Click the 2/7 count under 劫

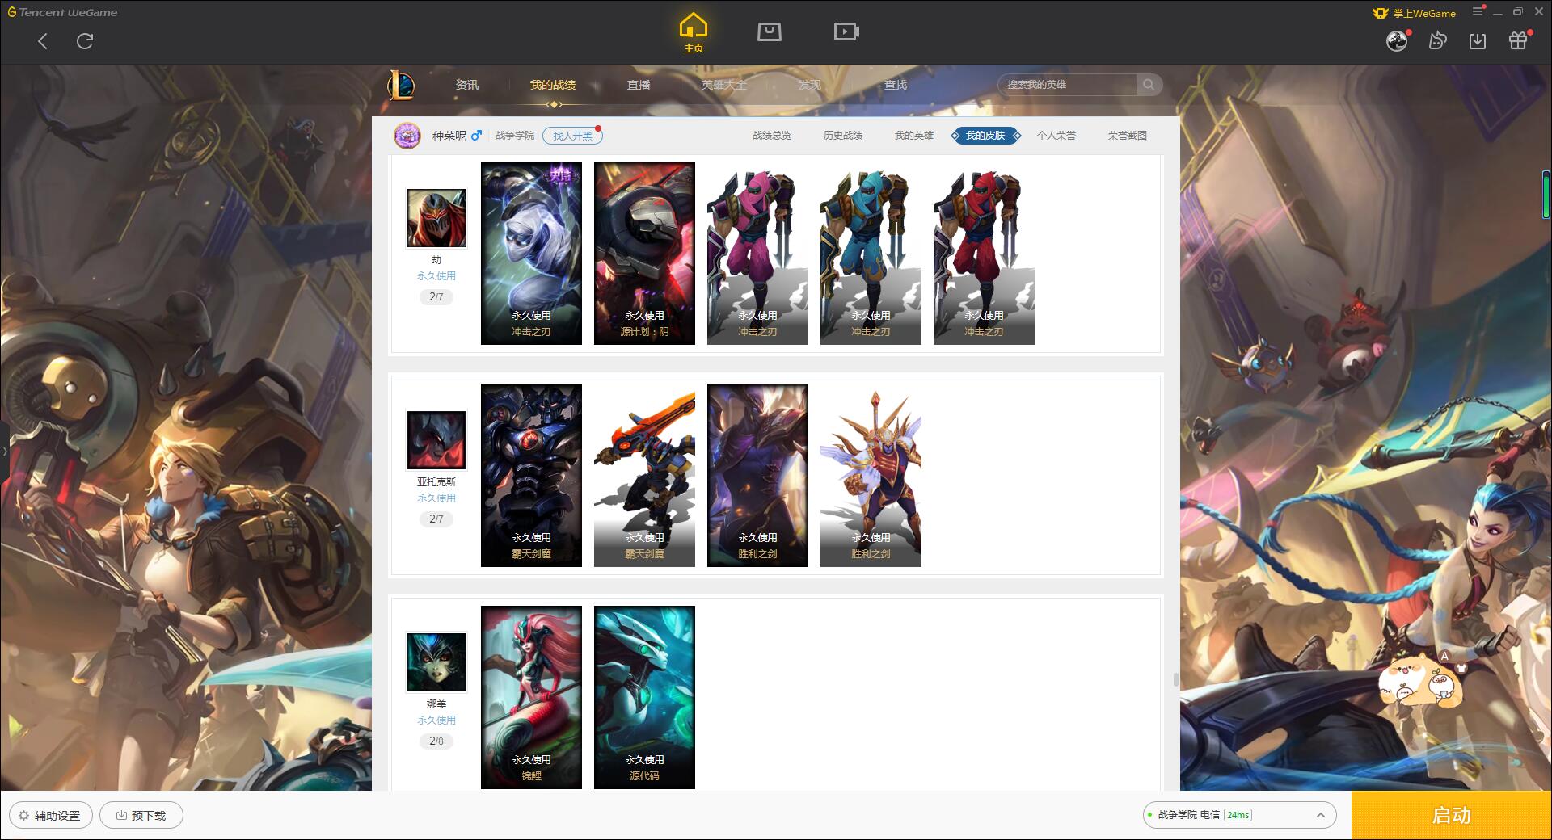coord(436,296)
